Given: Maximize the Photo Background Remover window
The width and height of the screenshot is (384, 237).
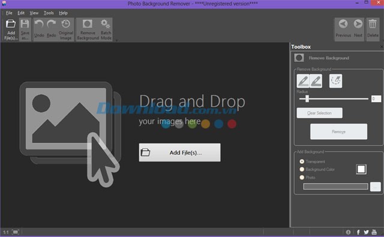Looking at the screenshot, I should pyautogui.click(x=366, y=2).
